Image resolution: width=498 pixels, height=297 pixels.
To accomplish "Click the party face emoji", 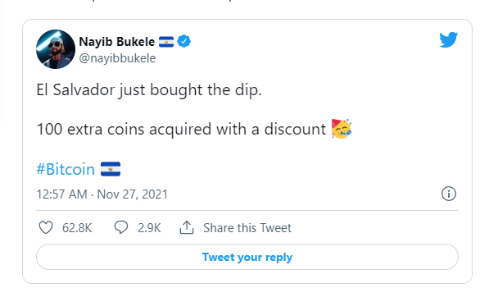I will click(342, 129).
